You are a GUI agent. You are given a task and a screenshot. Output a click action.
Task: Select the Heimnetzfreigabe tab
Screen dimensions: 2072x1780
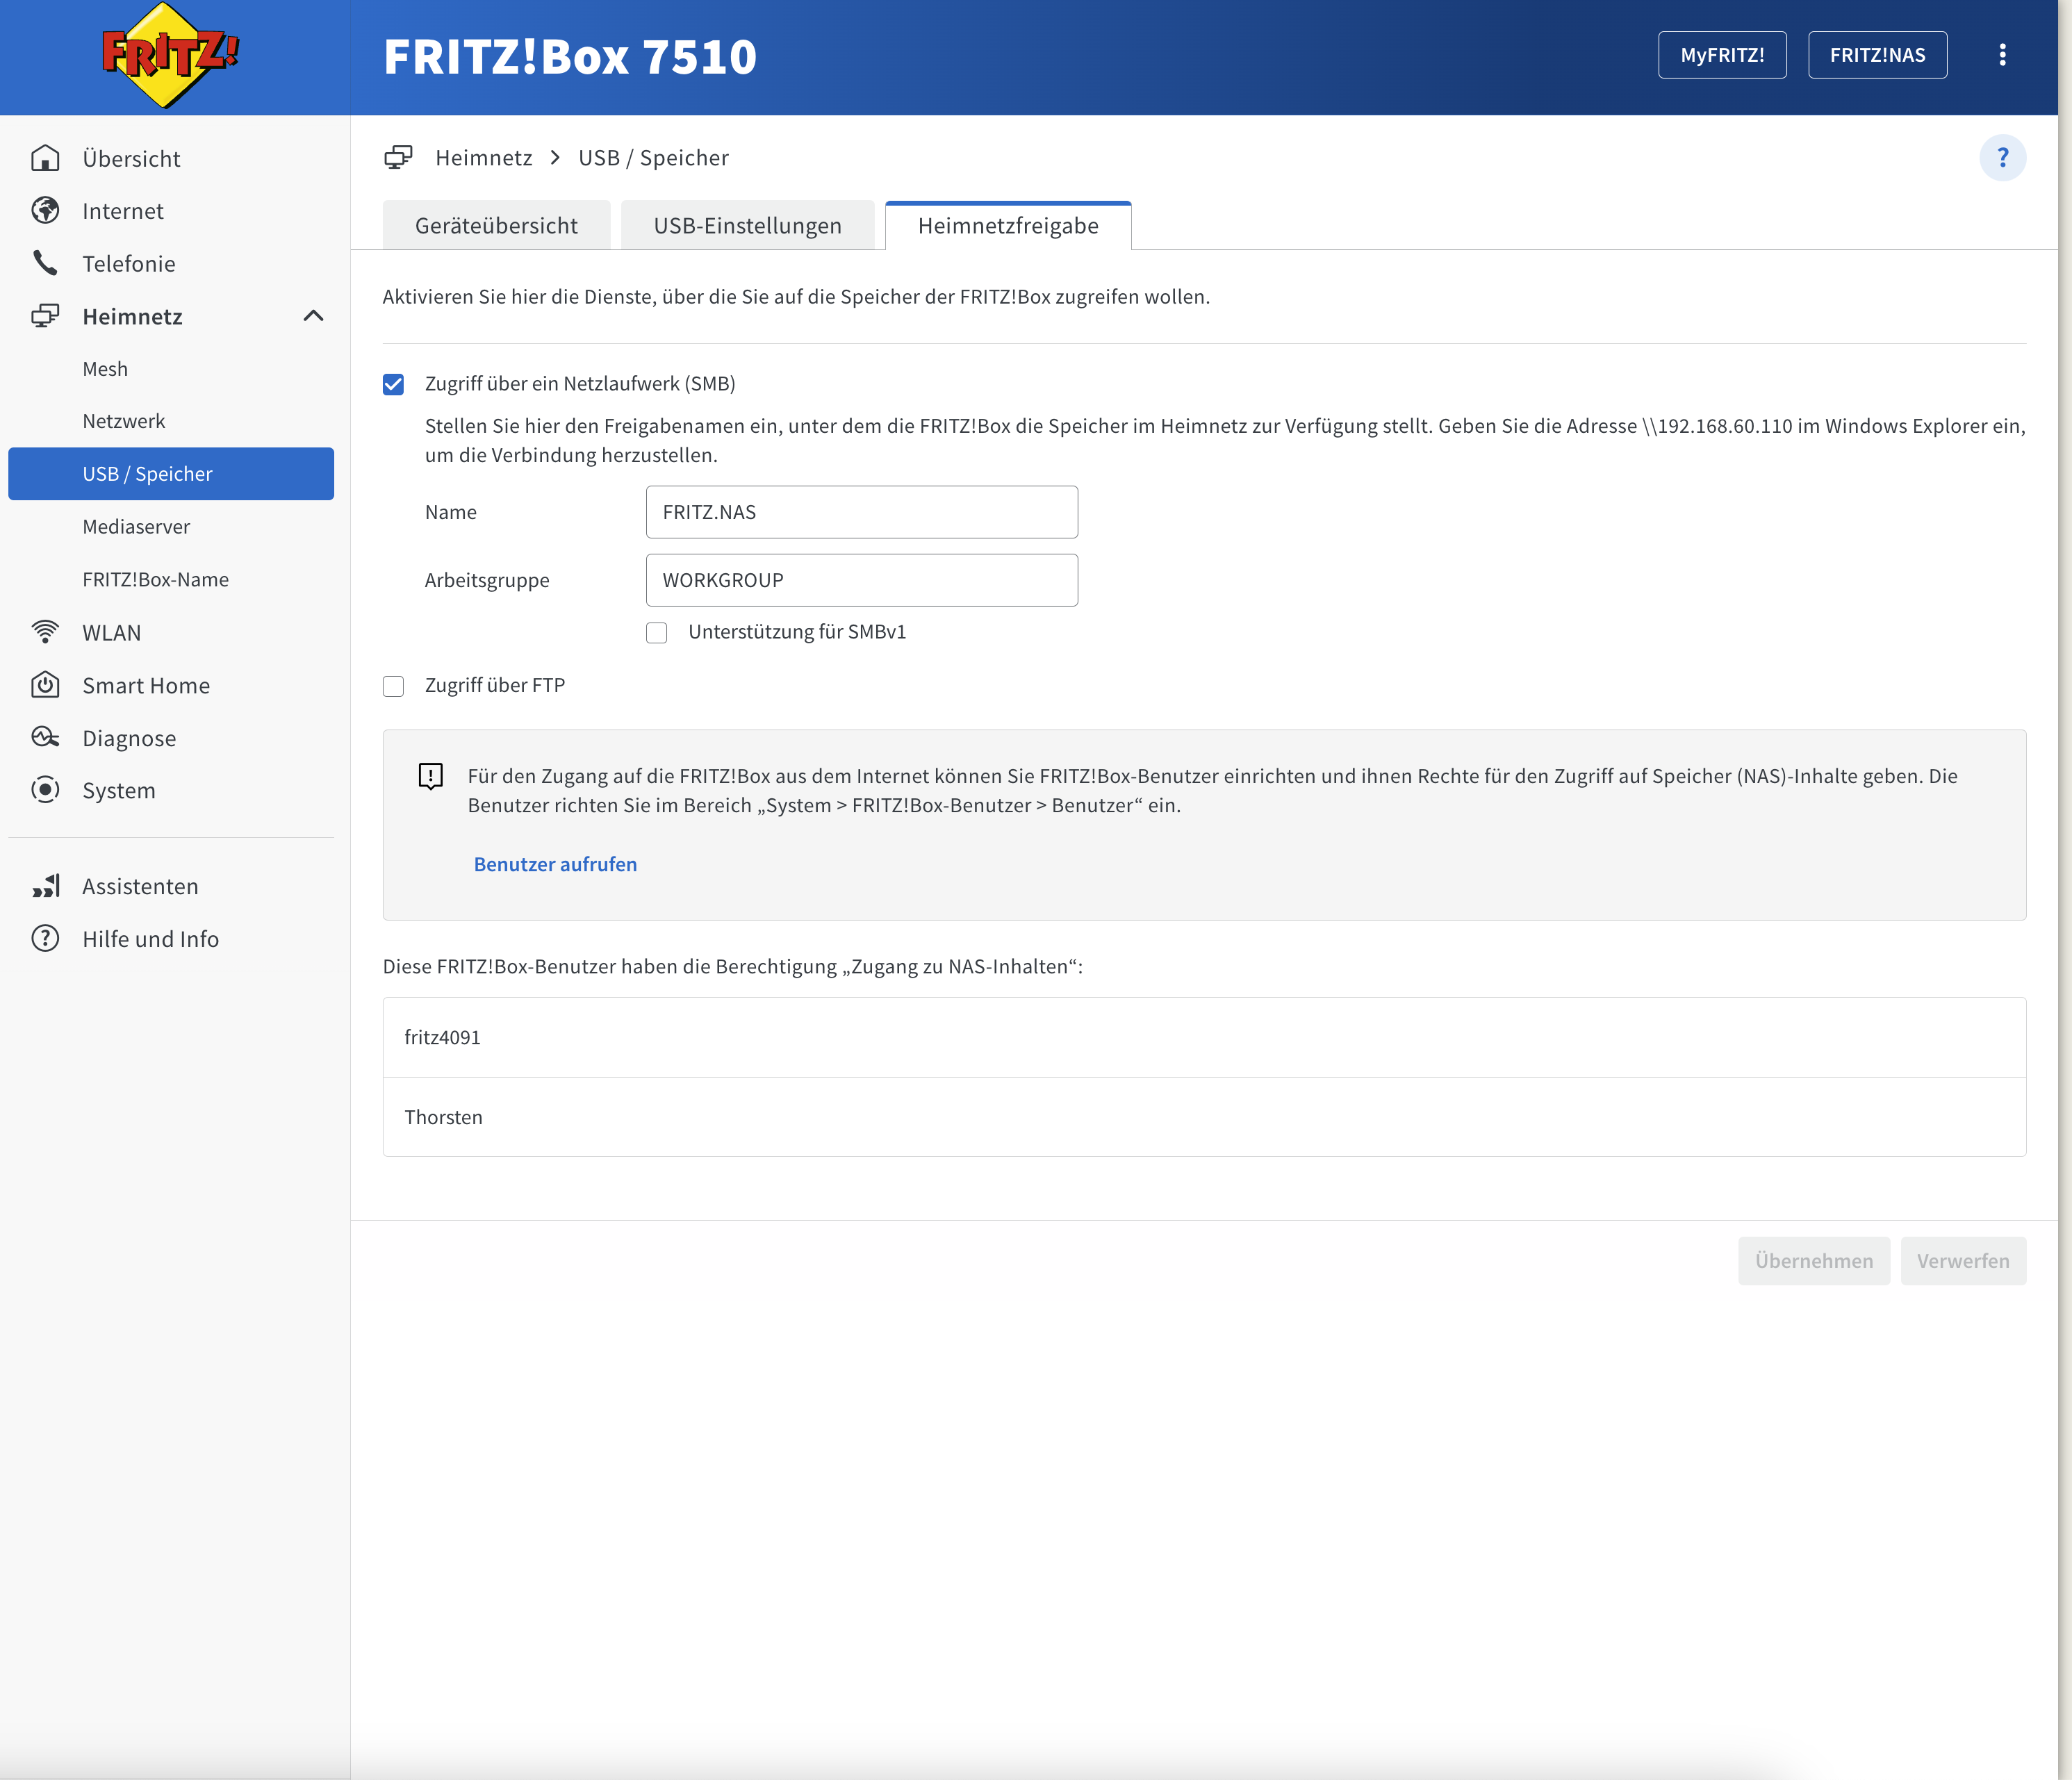pyautogui.click(x=1008, y=225)
